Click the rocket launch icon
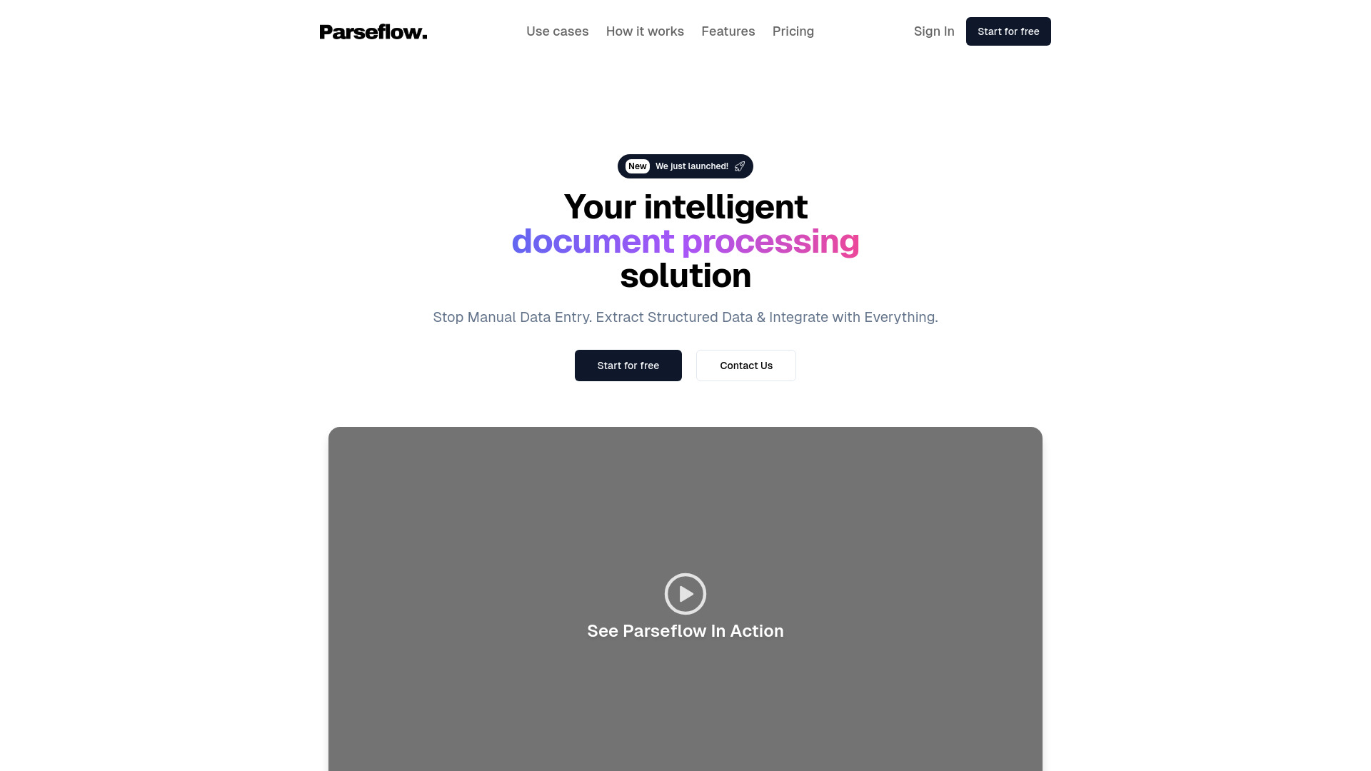This screenshot has height=771, width=1371. point(740,166)
